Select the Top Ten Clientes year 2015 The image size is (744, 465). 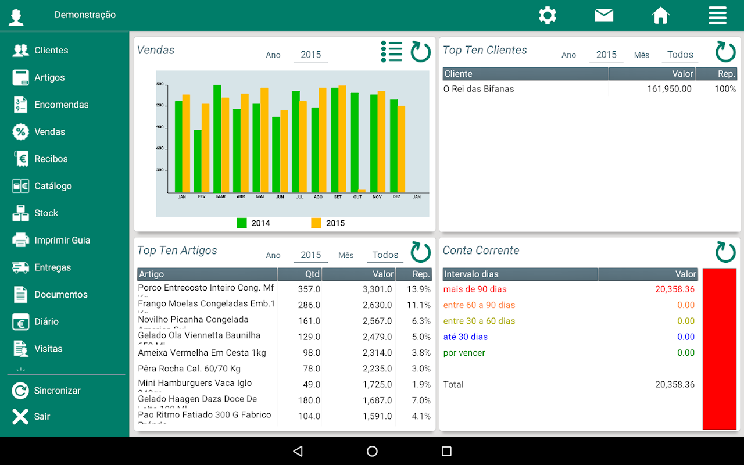tap(606, 55)
